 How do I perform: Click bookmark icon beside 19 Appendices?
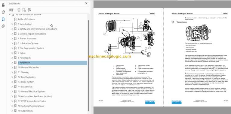coord(15,111)
